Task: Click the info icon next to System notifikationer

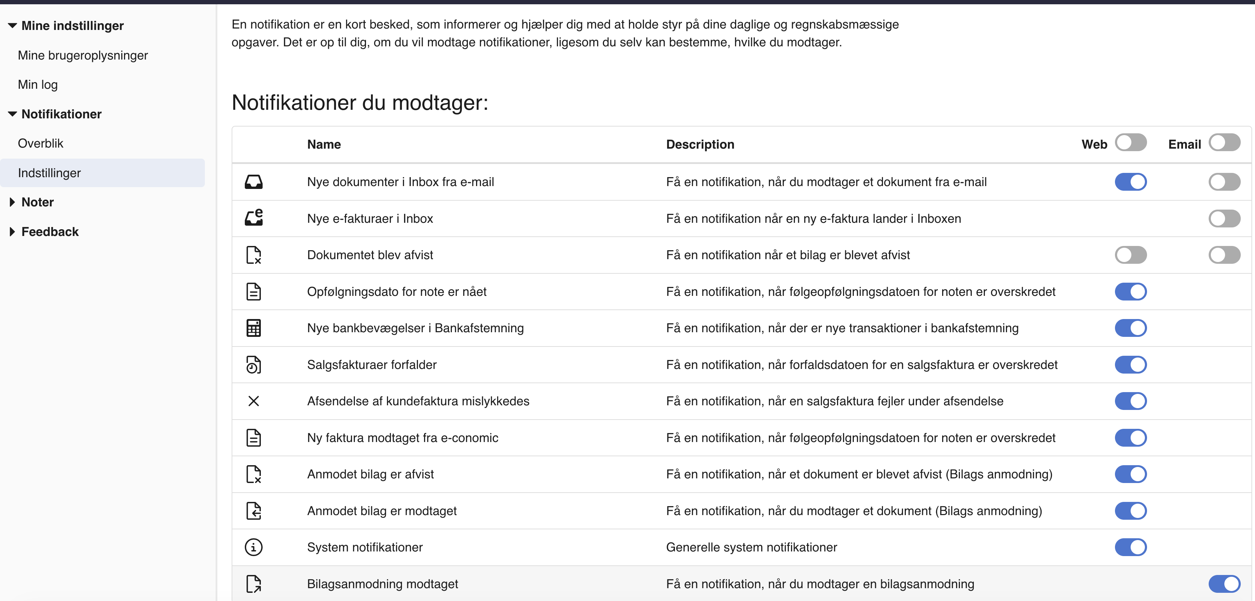Action: [x=254, y=548]
